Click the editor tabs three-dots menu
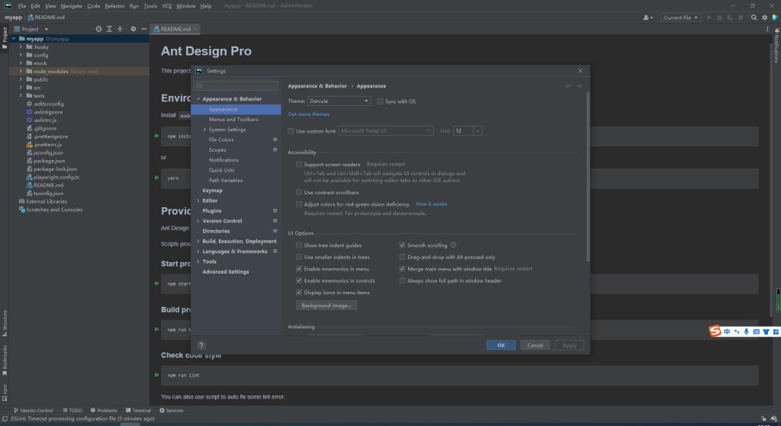The height and width of the screenshot is (426, 781). point(767,29)
